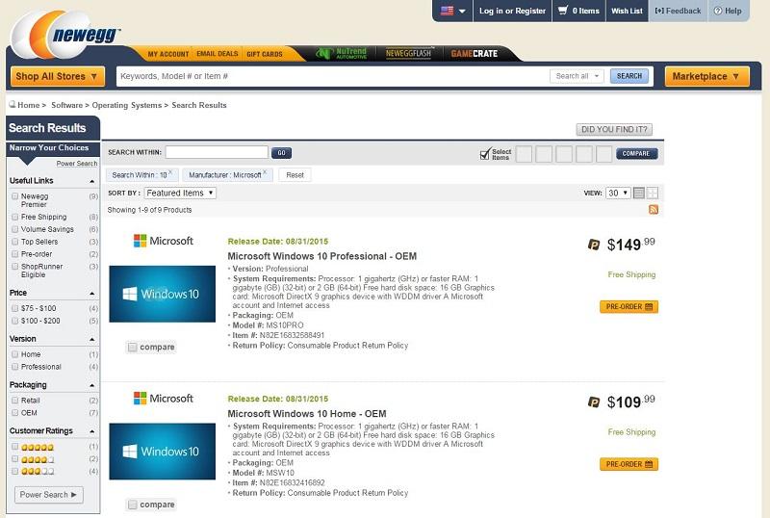Image resolution: width=770 pixels, height=518 pixels.
Task: Pre-order Windows 10 Home
Action: point(629,464)
